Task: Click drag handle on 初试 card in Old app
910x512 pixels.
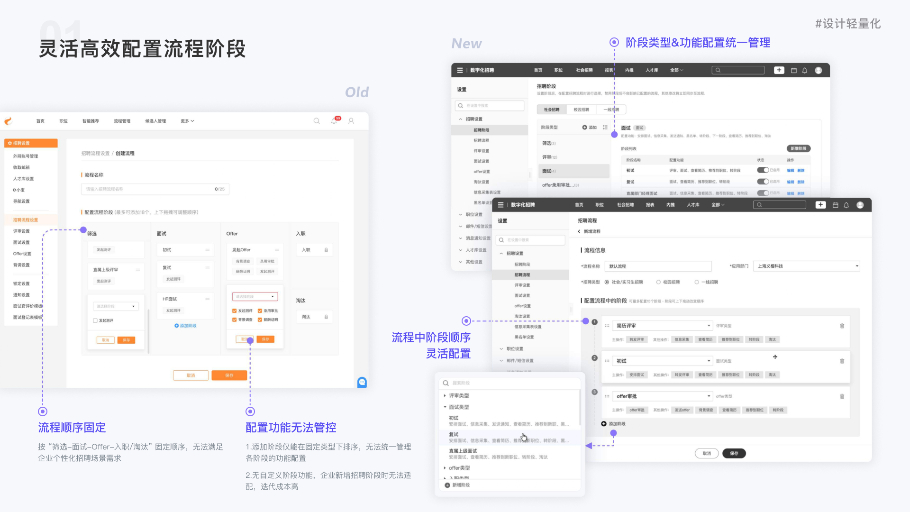Action: (207, 250)
